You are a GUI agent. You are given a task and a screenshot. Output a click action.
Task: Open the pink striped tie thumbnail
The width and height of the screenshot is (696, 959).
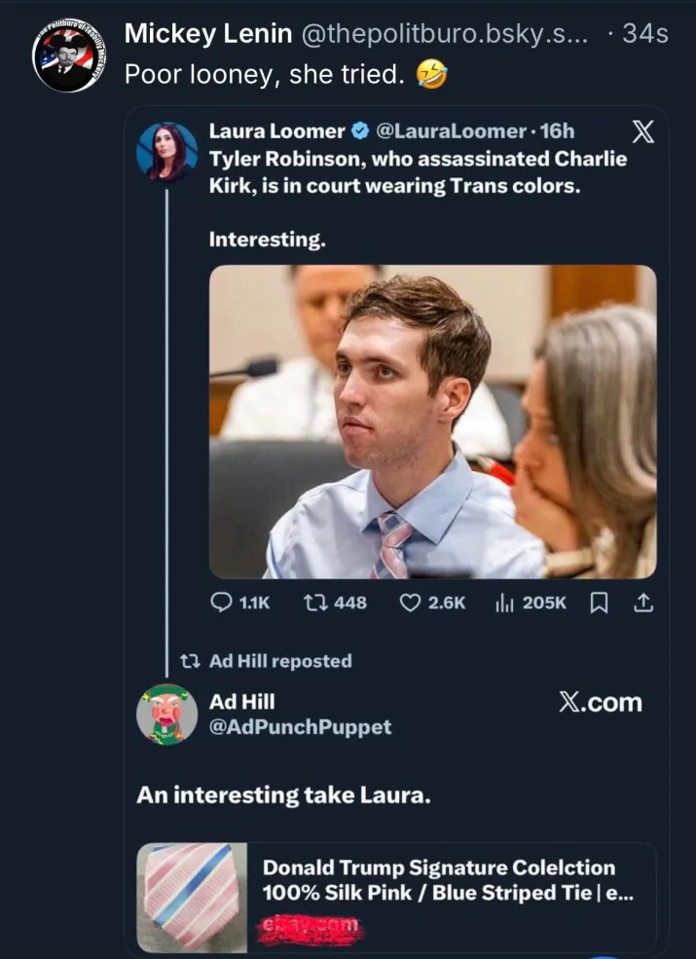click(x=193, y=898)
